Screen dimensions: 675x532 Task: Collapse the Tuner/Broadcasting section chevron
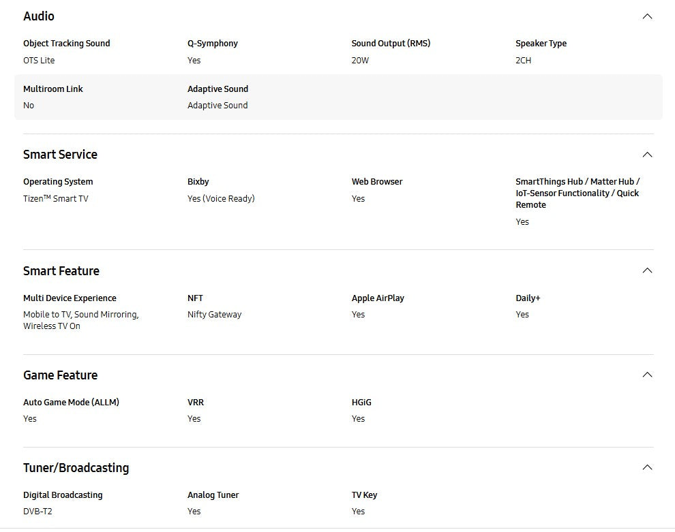647,467
